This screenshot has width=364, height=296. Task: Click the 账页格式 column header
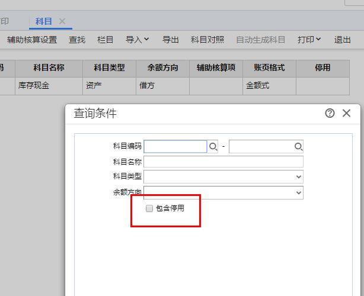(x=269, y=68)
